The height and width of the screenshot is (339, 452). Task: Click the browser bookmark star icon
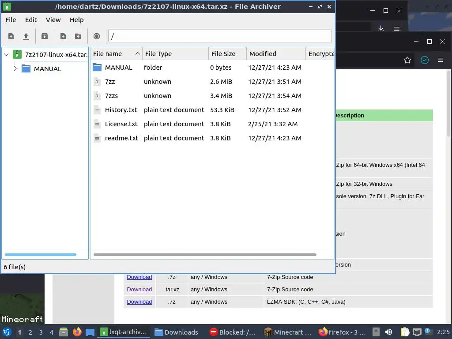[x=407, y=60]
